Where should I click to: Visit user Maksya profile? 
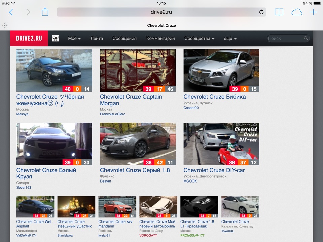[x=22, y=114]
